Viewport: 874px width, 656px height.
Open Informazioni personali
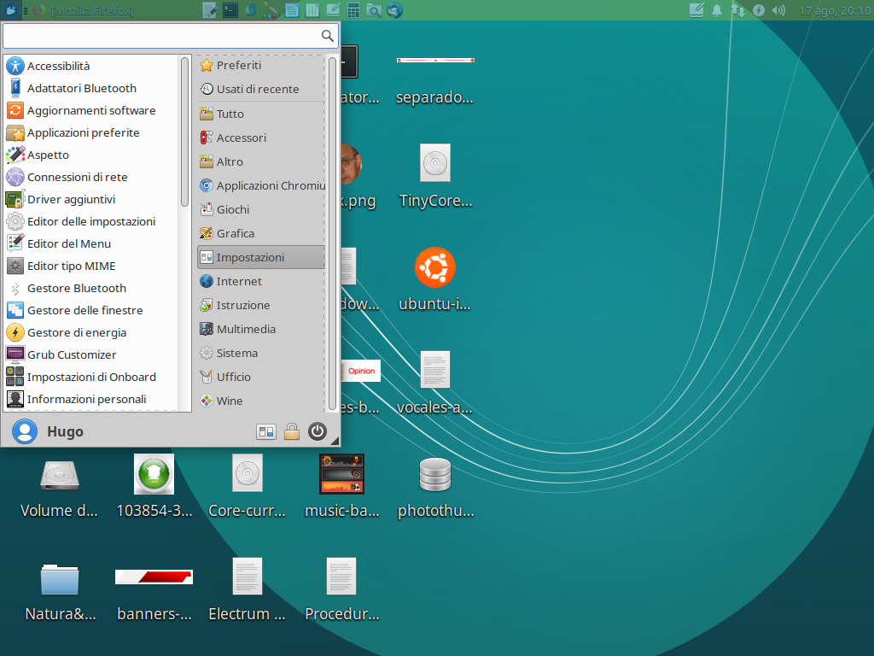[90, 400]
